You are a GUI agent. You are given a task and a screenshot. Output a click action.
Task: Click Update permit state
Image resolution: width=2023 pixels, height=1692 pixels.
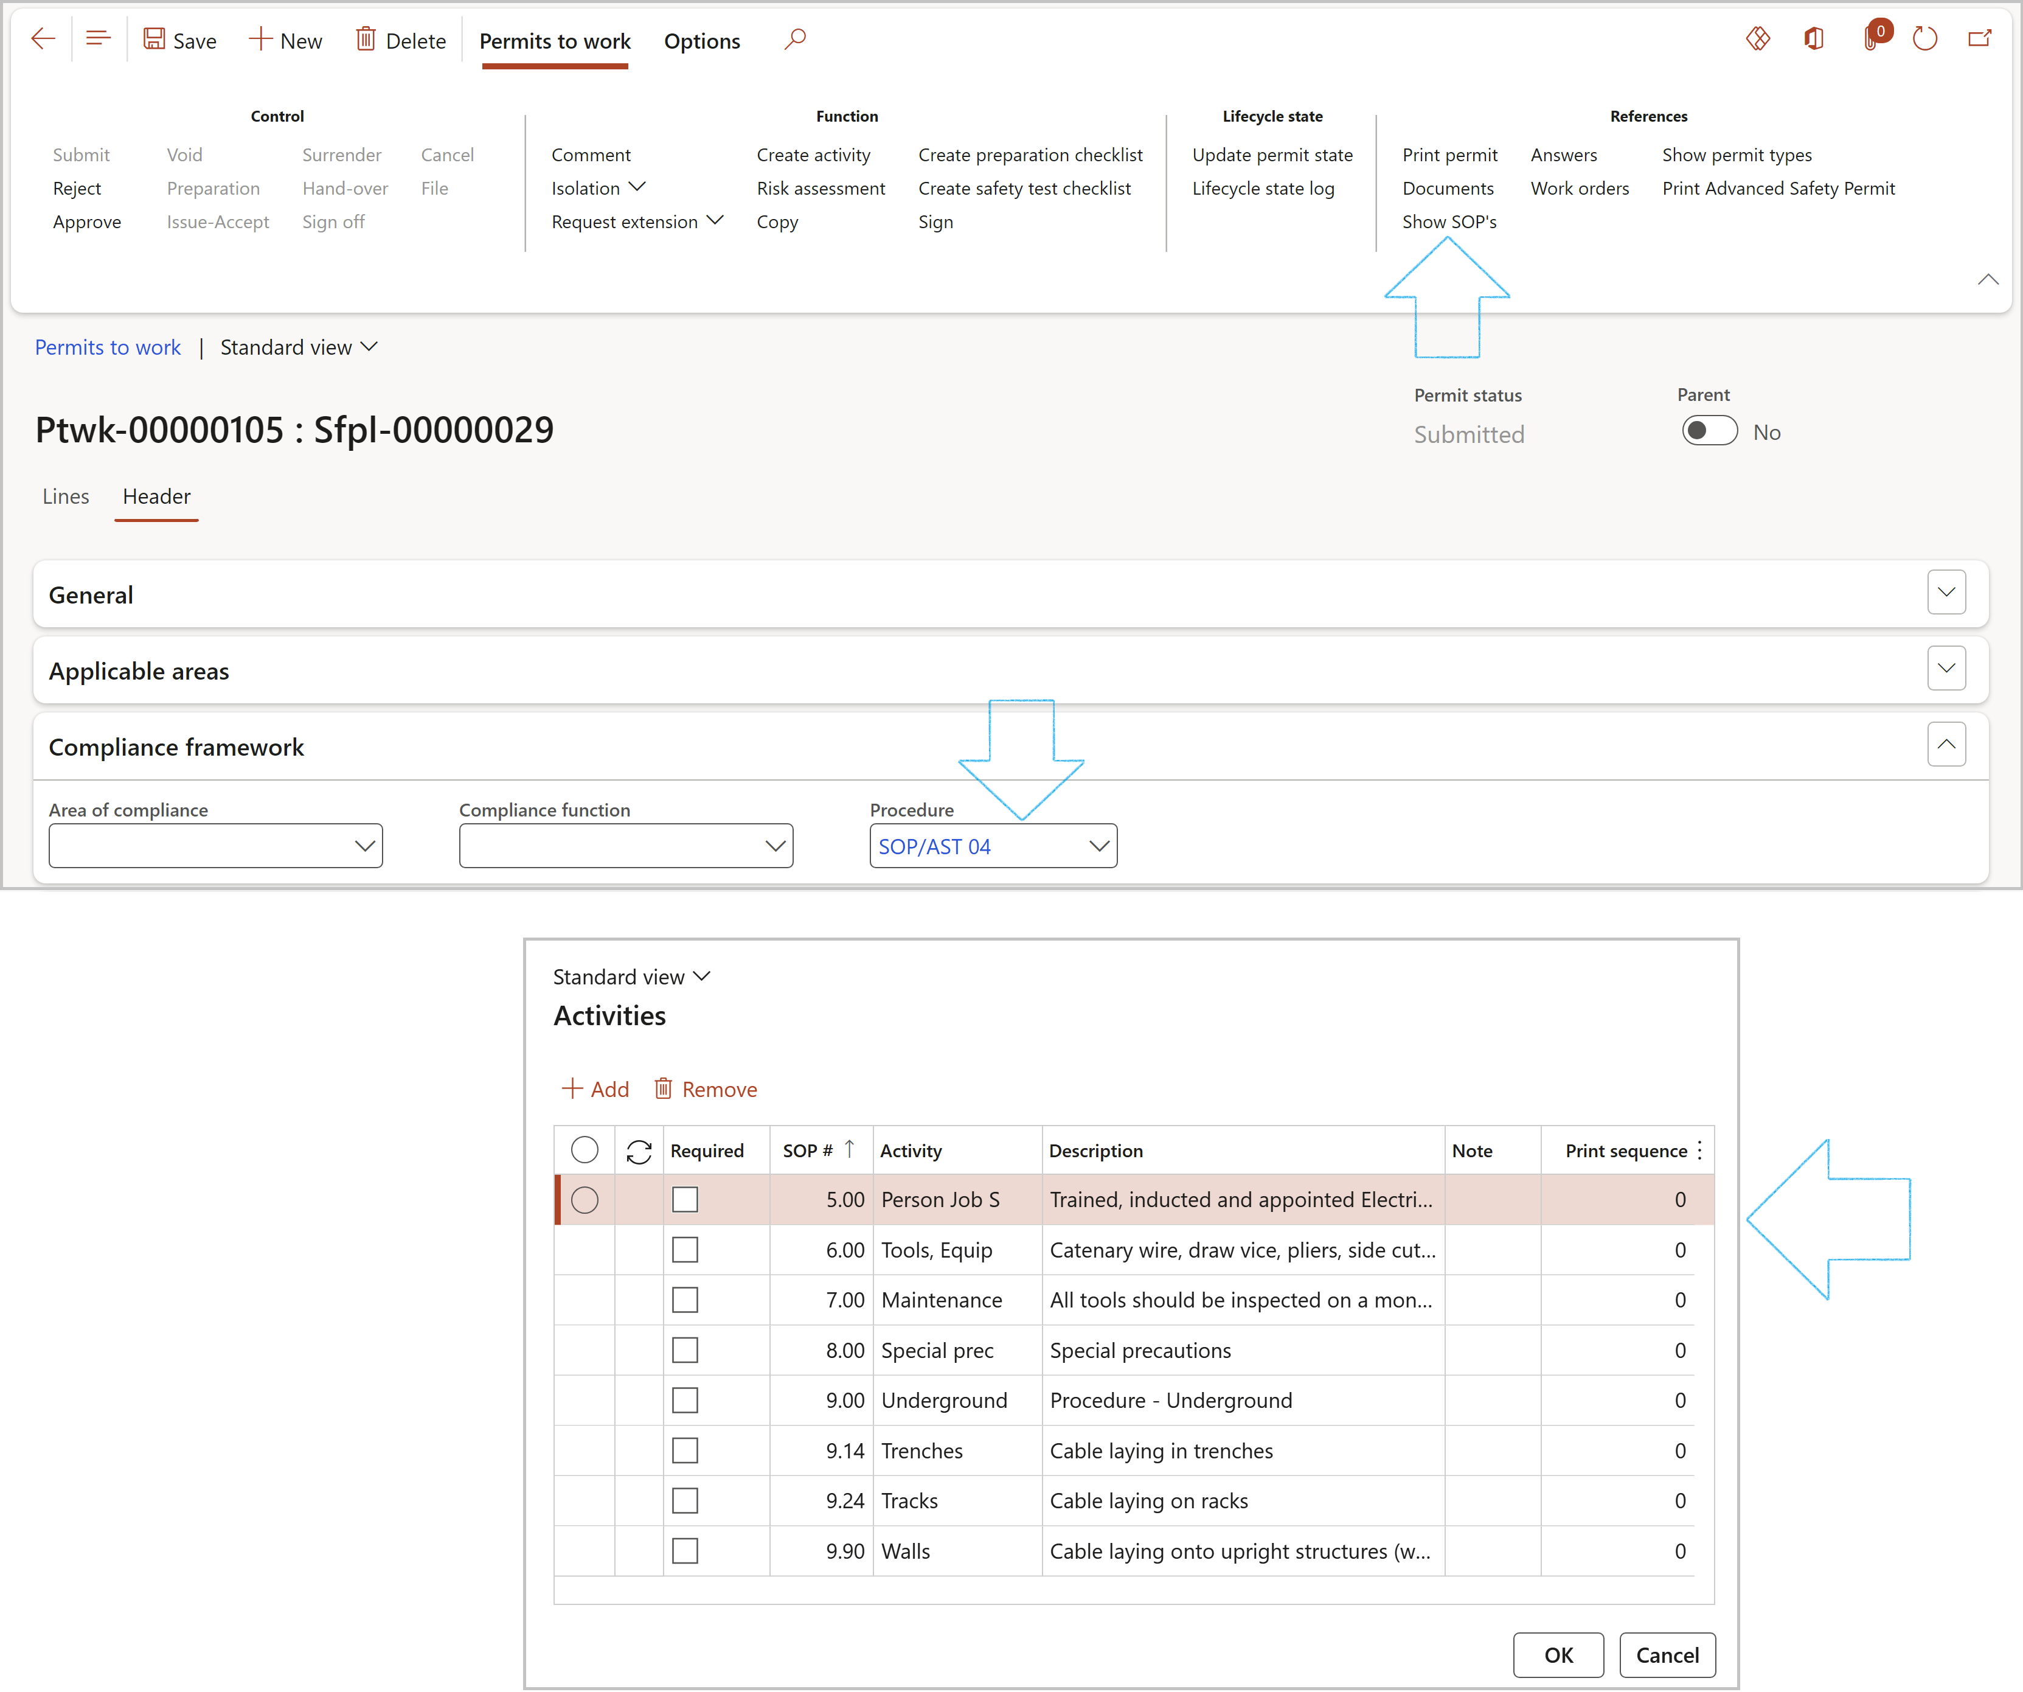[x=1272, y=155]
